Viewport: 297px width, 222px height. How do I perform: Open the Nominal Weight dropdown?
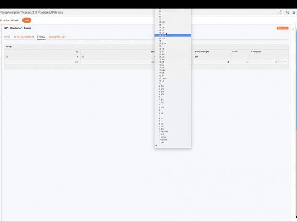tap(212, 61)
